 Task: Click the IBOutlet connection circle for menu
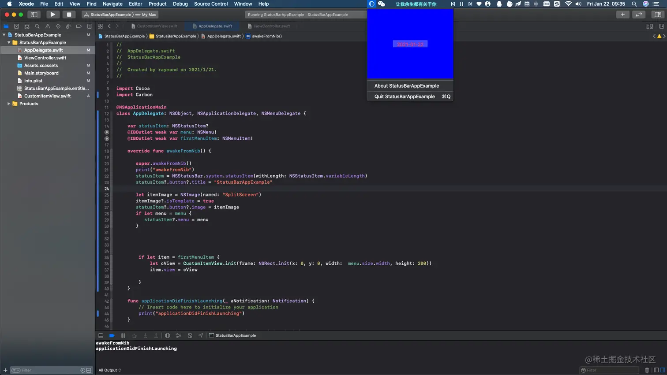point(107,132)
